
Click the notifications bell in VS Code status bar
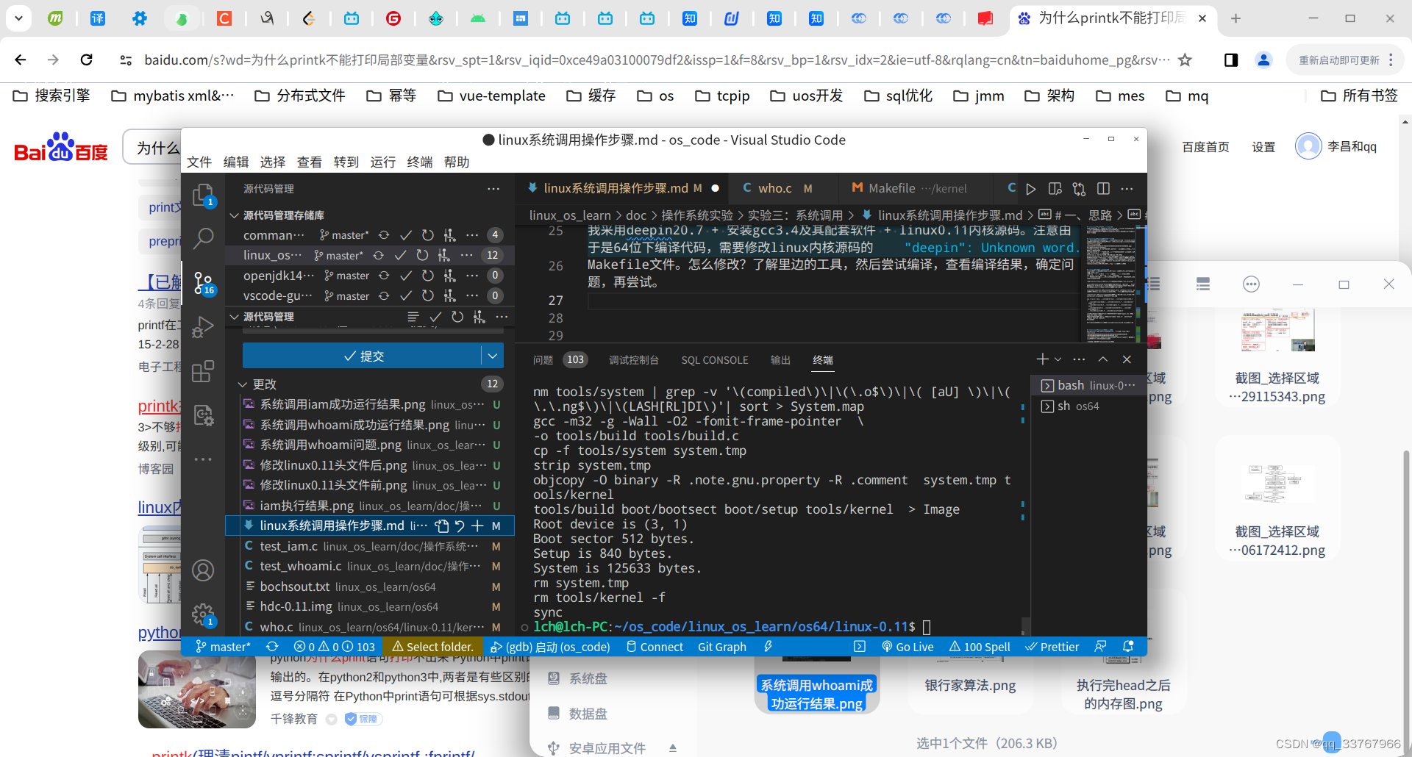pos(1128,647)
